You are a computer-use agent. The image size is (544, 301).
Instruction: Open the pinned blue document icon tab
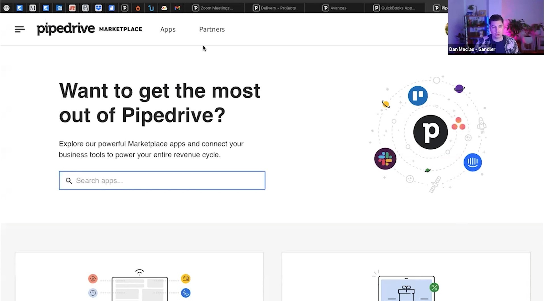pos(111,8)
